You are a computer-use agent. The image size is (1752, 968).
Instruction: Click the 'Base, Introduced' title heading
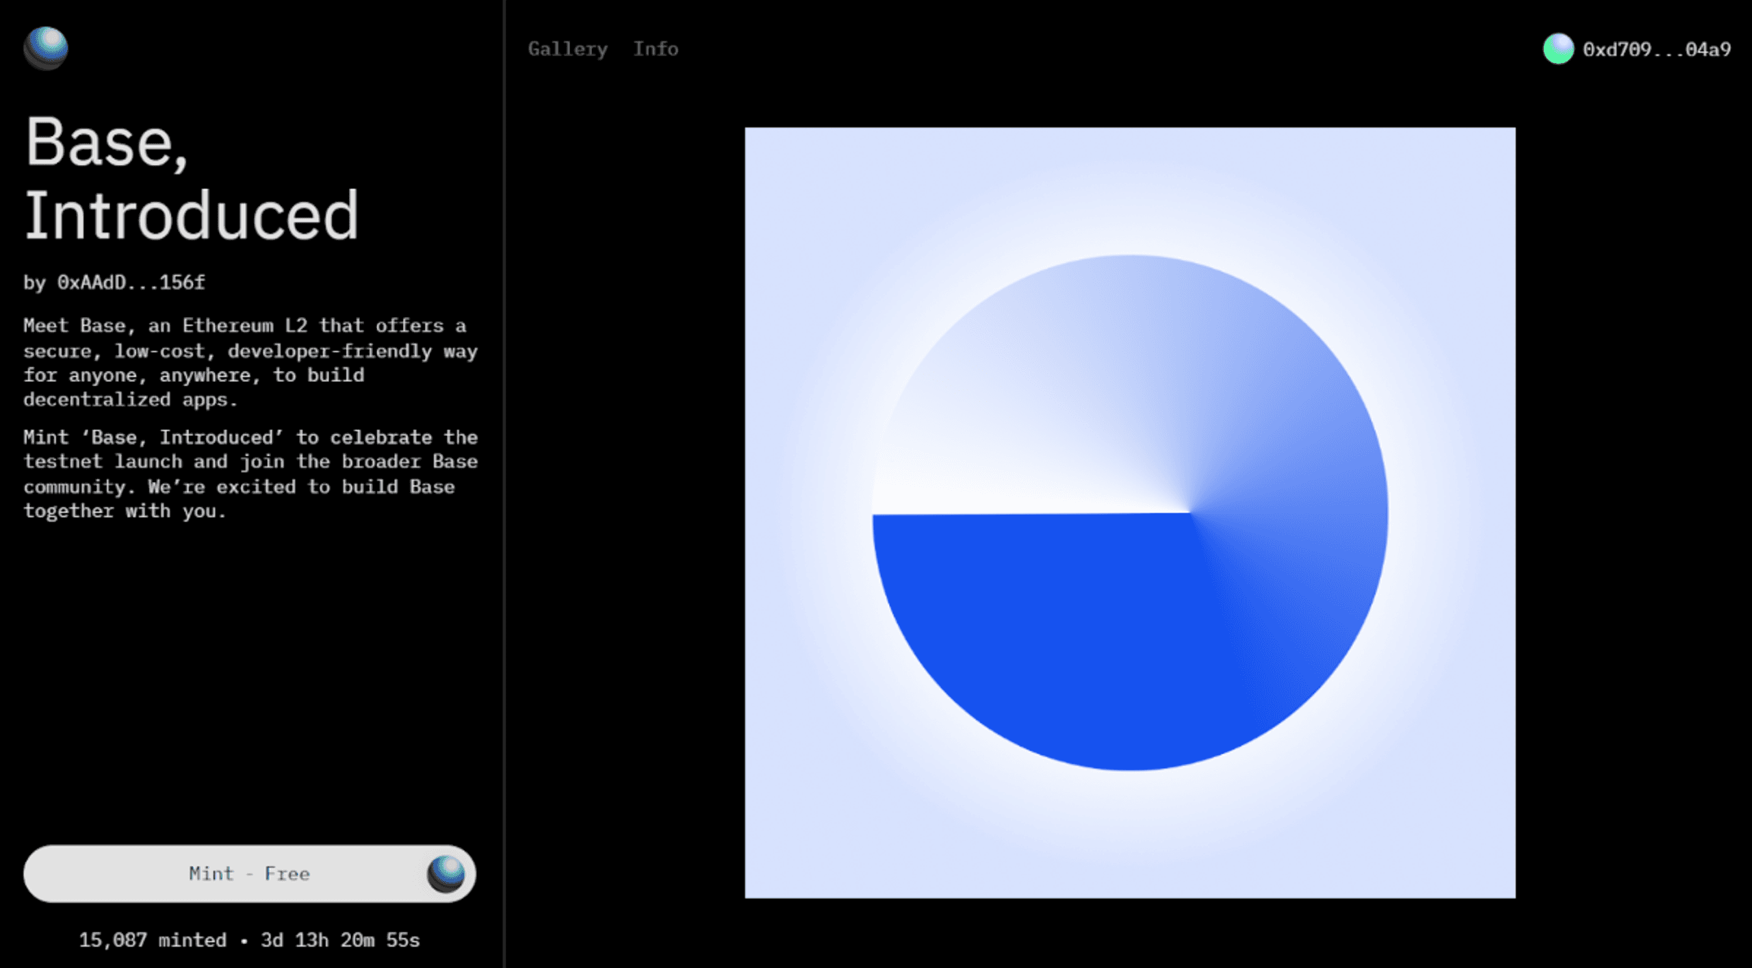click(x=192, y=179)
